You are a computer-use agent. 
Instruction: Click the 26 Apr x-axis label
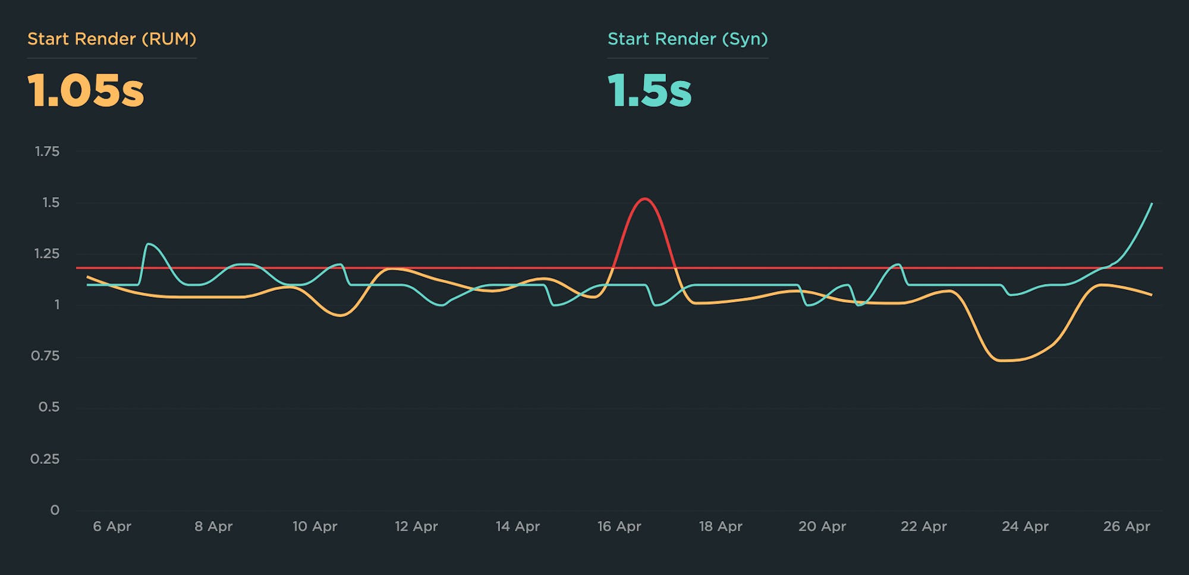coord(1126,526)
